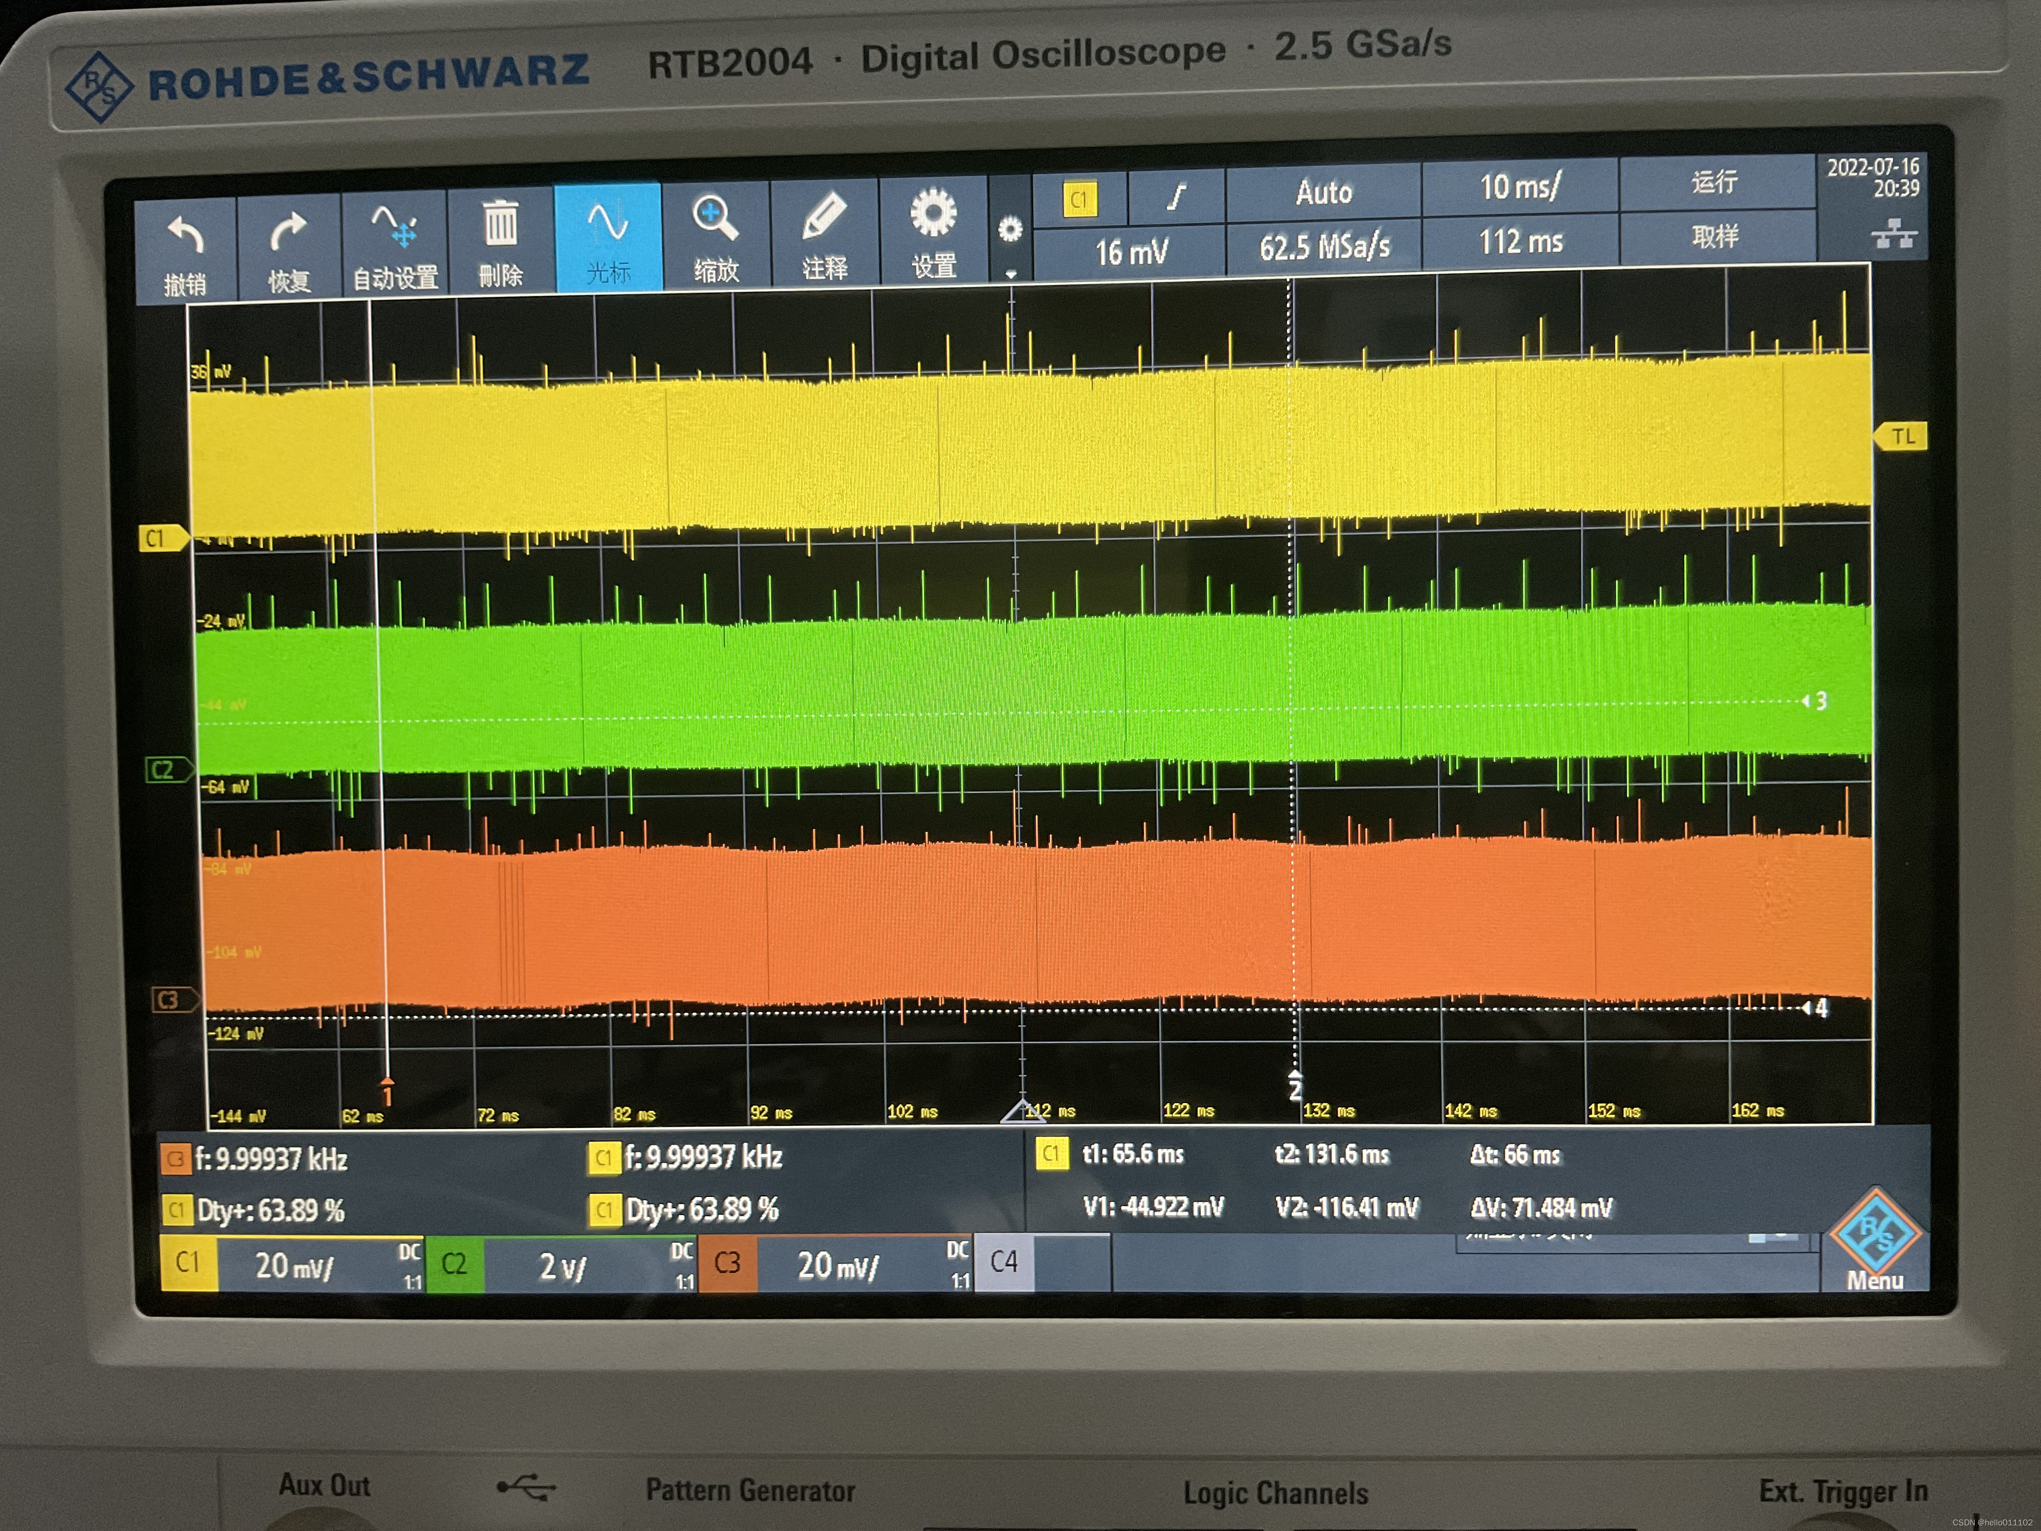Select the C2 channel ground marker

click(169, 770)
